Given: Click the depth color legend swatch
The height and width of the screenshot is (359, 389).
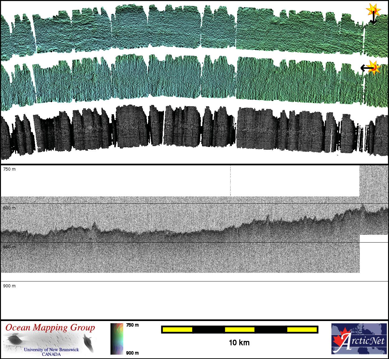Looking at the screenshot, I should tap(117, 339).
